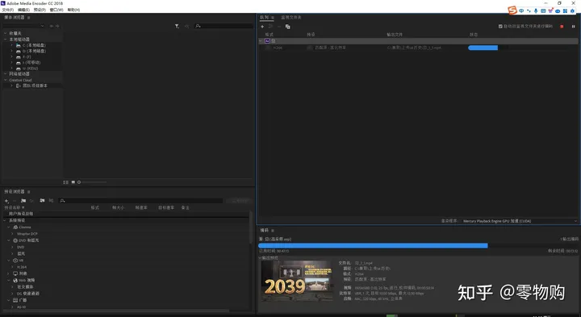This screenshot has height=317, width=581.
Task: Click the preset browser search field
Action: (x=140, y=201)
